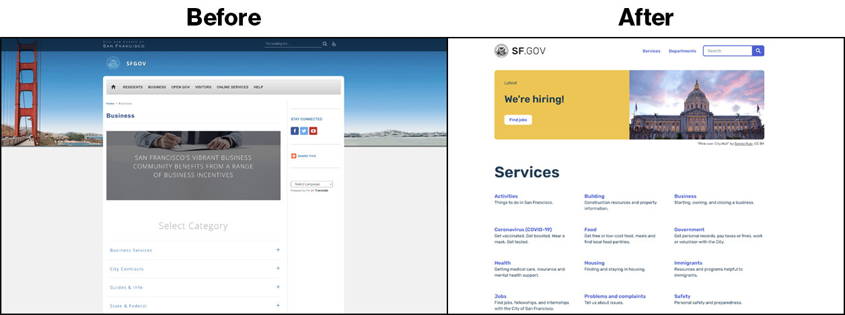Open the Health service link
Viewport: 845px width, 315px height.
click(x=503, y=263)
